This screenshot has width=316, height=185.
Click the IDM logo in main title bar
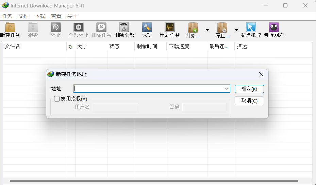click(5, 5)
